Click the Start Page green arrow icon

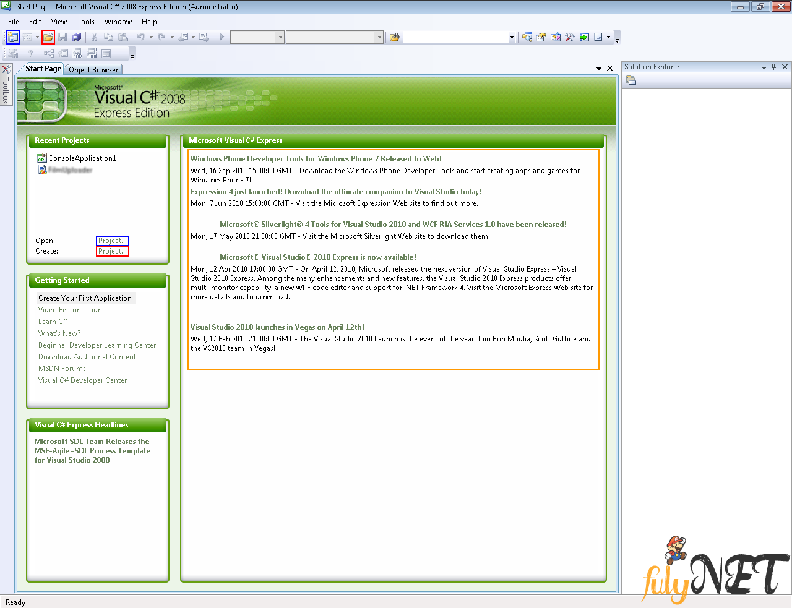tap(584, 37)
